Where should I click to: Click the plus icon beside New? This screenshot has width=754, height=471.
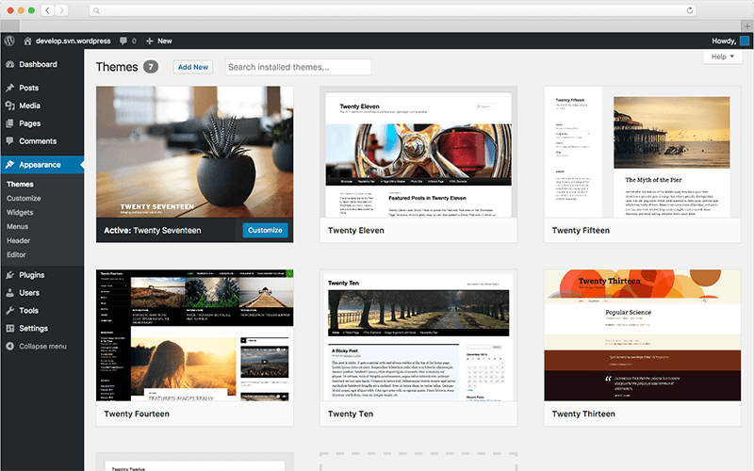click(x=150, y=41)
